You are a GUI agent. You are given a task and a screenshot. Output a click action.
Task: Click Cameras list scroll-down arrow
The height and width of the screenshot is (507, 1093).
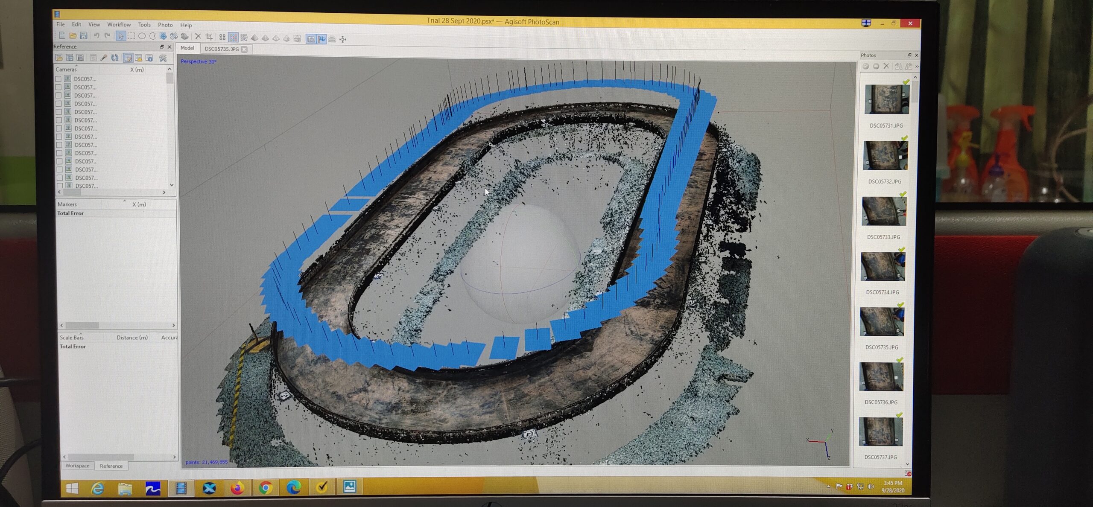click(x=172, y=185)
